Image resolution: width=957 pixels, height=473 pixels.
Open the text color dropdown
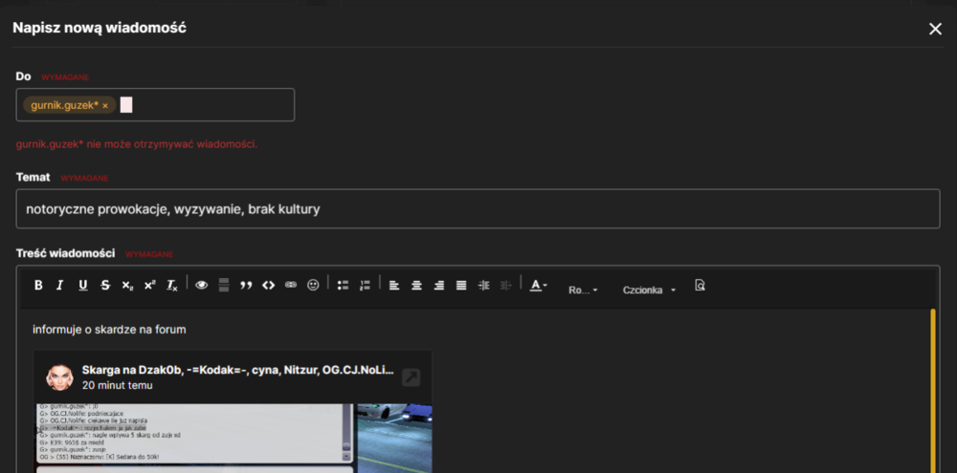click(538, 286)
